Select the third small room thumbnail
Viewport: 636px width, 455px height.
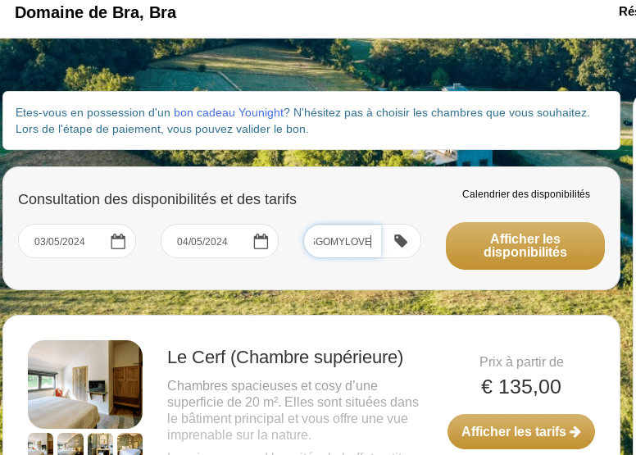pos(100,444)
